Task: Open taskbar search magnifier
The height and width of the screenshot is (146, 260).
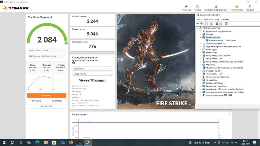Action: (x=12, y=143)
